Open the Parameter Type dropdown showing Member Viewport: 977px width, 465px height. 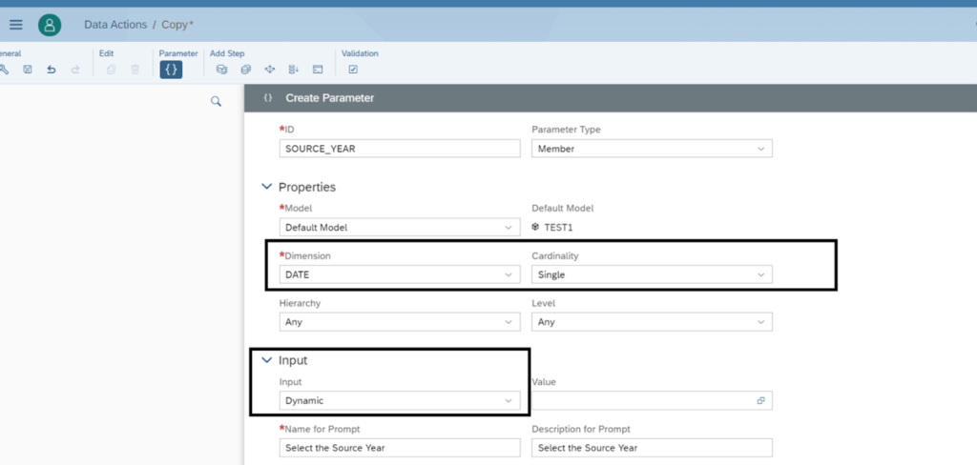coord(652,149)
